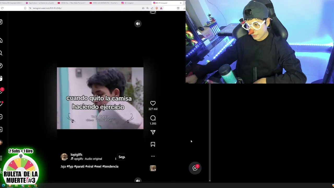This screenshot has height=188, width=334.
Task: Click the '1.393' comments count
Action: [x=153, y=124]
